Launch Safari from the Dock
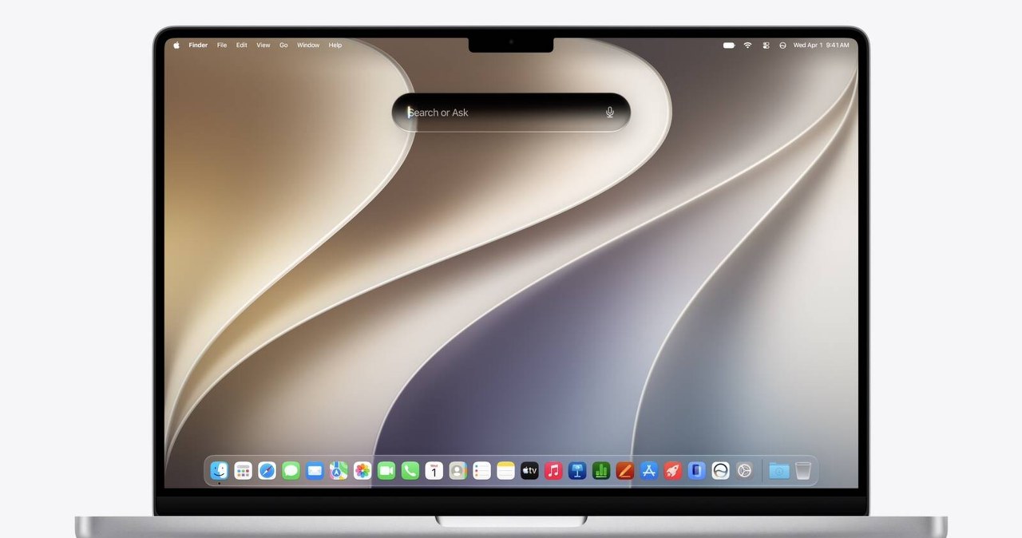1022x538 pixels. point(267,471)
